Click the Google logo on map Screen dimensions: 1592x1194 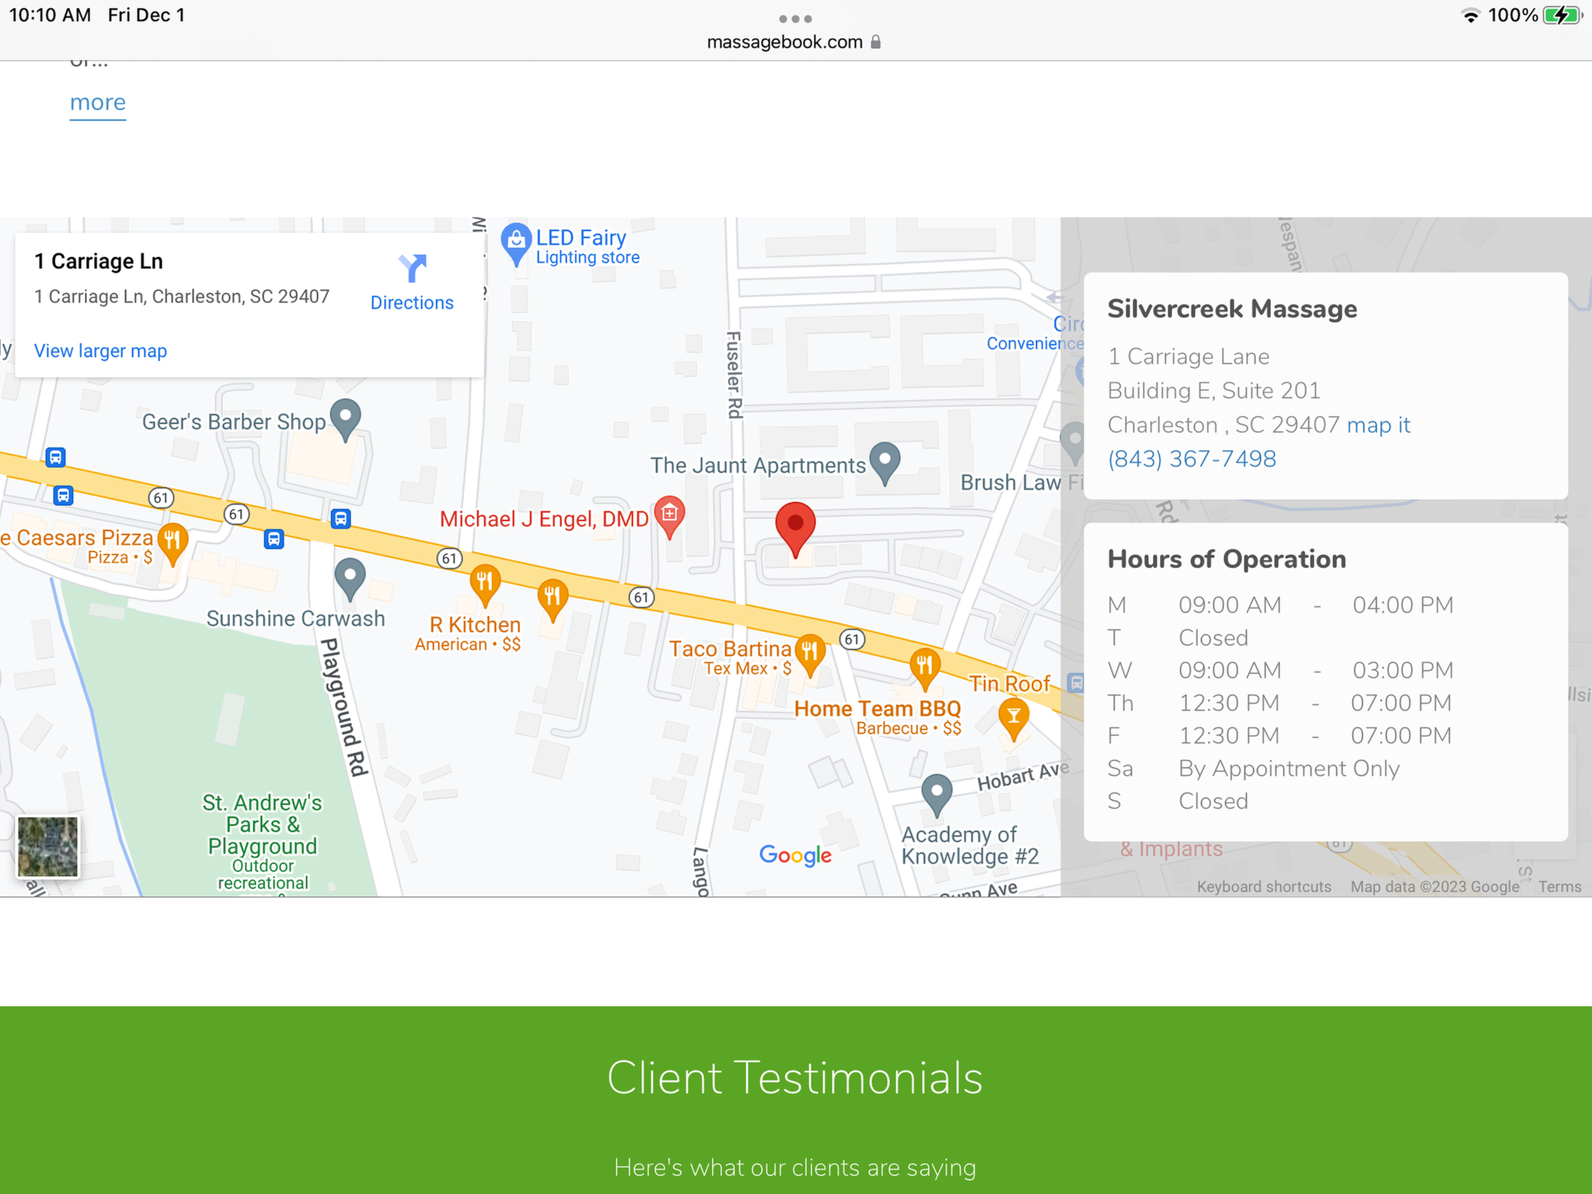[795, 855]
